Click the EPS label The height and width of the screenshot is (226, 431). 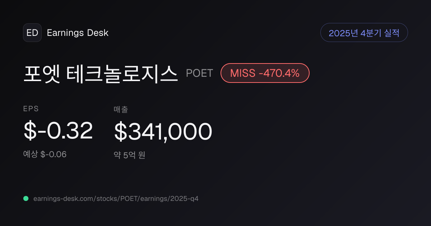click(x=31, y=109)
